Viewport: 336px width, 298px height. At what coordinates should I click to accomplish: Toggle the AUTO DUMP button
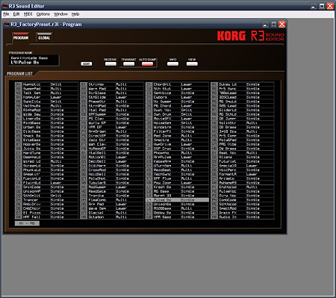pos(147,64)
